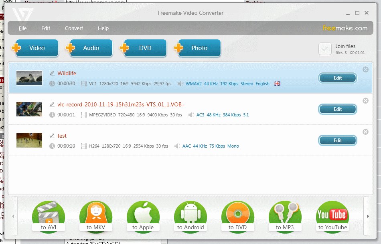Remove the vlc-record file from list
Viewport: 381px width, 244px height.
click(x=365, y=100)
